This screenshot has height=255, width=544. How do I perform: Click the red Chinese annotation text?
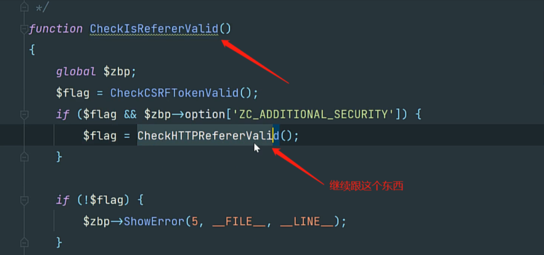pyautogui.click(x=366, y=186)
